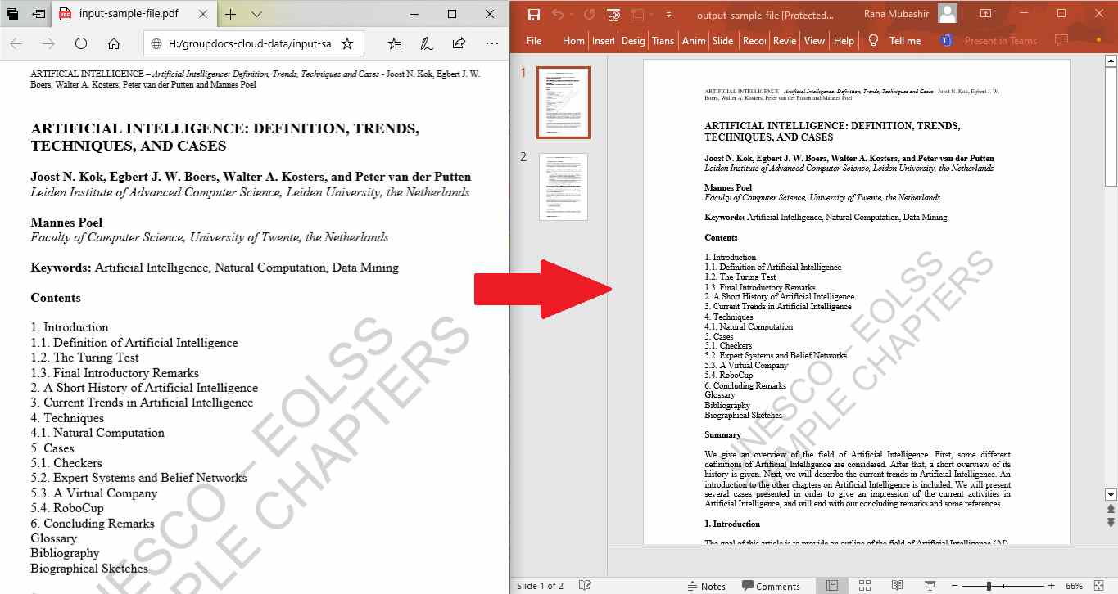Expand the browser tab list chevron
The height and width of the screenshot is (594, 1118).
pos(256,14)
